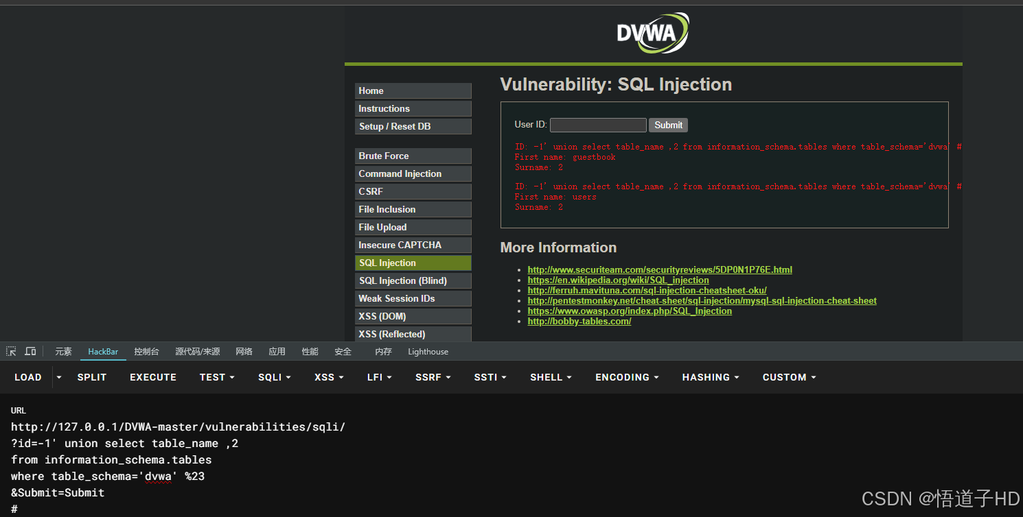Viewport: 1023px width, 517px height.
Task: Click the 'from information_schema.tables' URL line
Action: [x=111, y=459]
